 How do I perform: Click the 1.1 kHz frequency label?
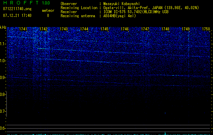point(3,44)
